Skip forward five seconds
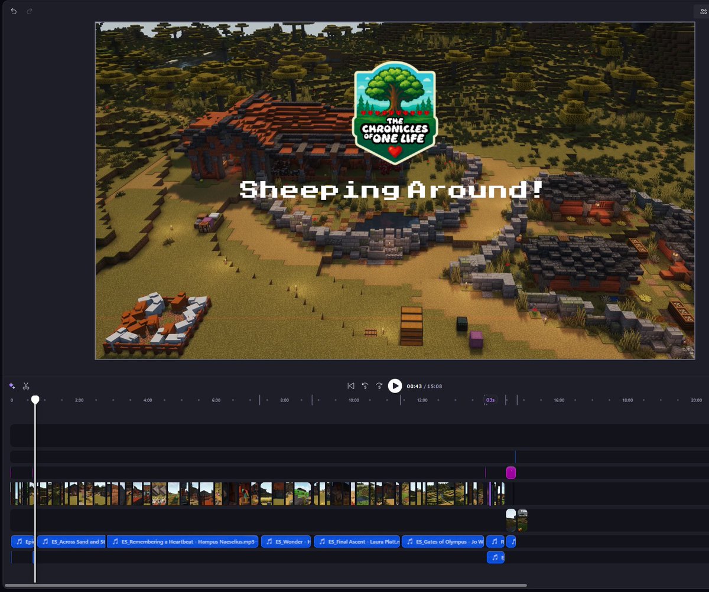 pos(379,386)
